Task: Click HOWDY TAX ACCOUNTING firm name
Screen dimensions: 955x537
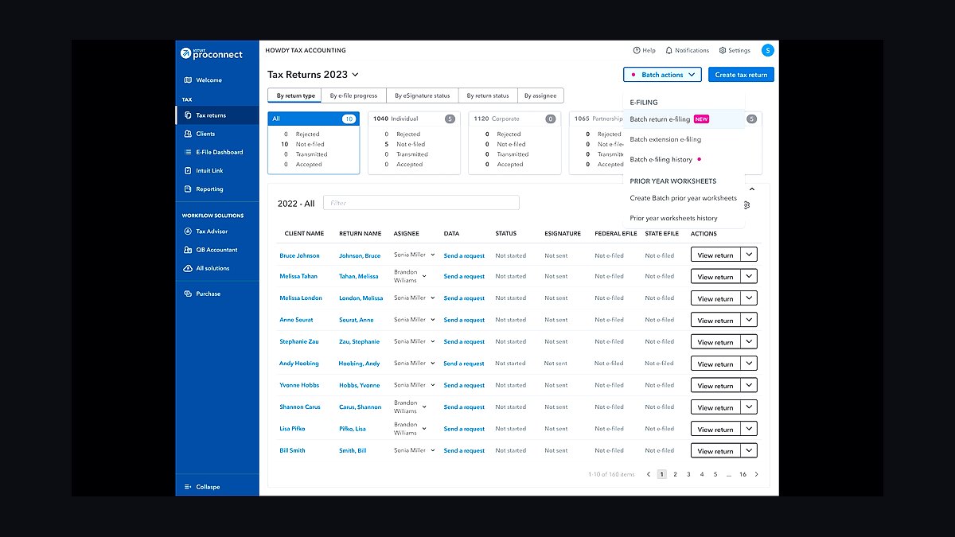Action: [x=306, y=50]
